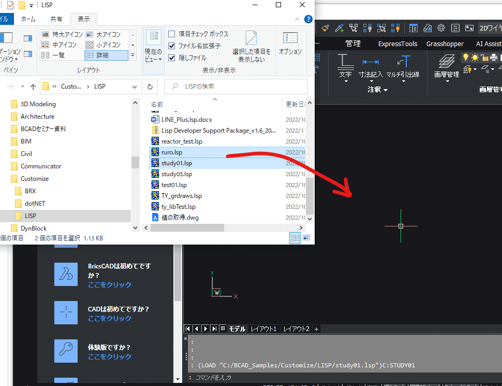The width and height of the screenshot is (502, 386).
Task: Click the materials roll icon in BricsCAD toolbar
Action: click(427, 28)
